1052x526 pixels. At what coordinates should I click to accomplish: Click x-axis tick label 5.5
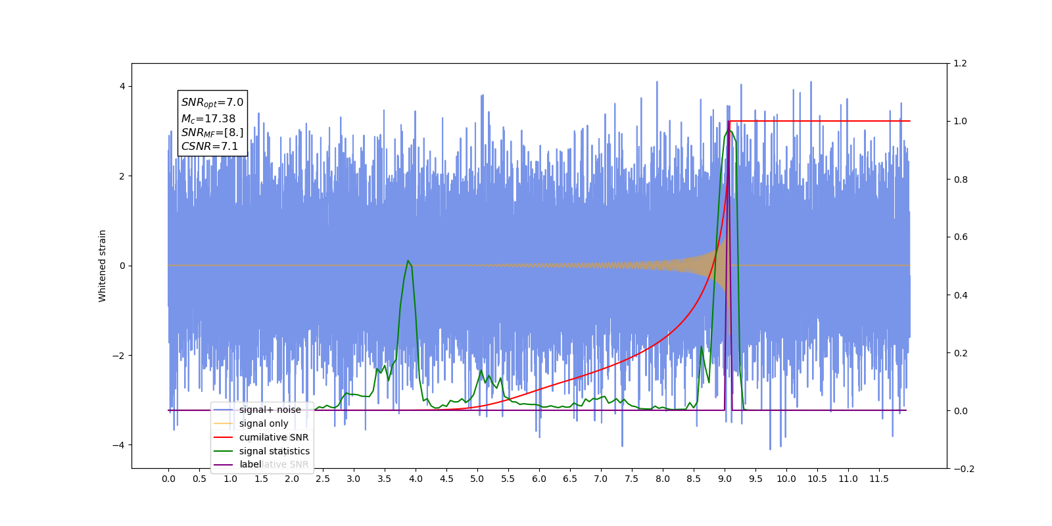tap(508, 479)
